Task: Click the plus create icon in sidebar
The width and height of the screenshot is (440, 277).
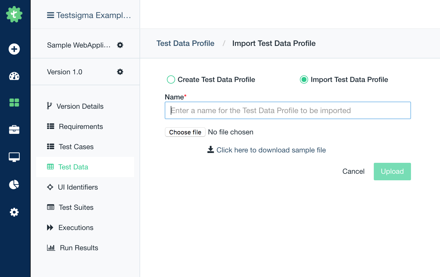Action: point(14,49)
